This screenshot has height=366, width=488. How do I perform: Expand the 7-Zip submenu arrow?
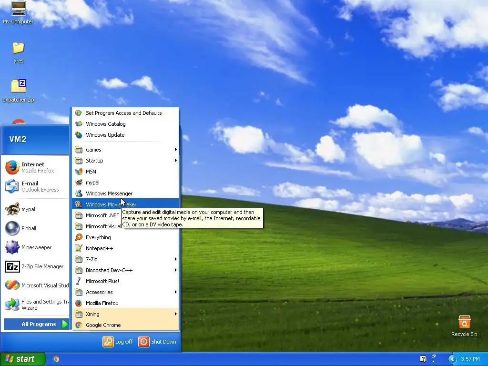[x=175, y=259]
